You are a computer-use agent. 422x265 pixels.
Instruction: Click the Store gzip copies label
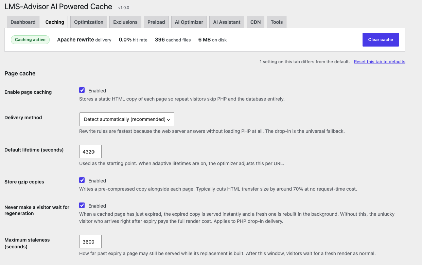[x=24, y=182]
